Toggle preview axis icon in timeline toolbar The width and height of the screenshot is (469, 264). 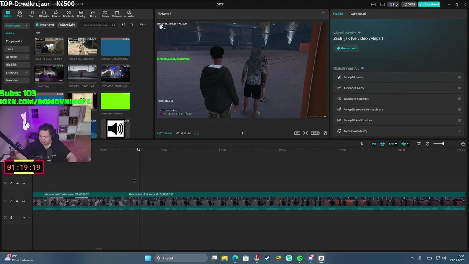coord(403,144)
